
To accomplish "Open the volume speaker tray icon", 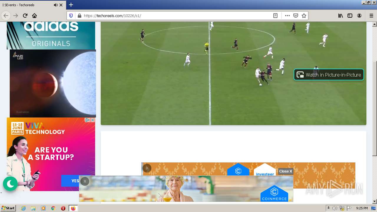I will 335,208.
